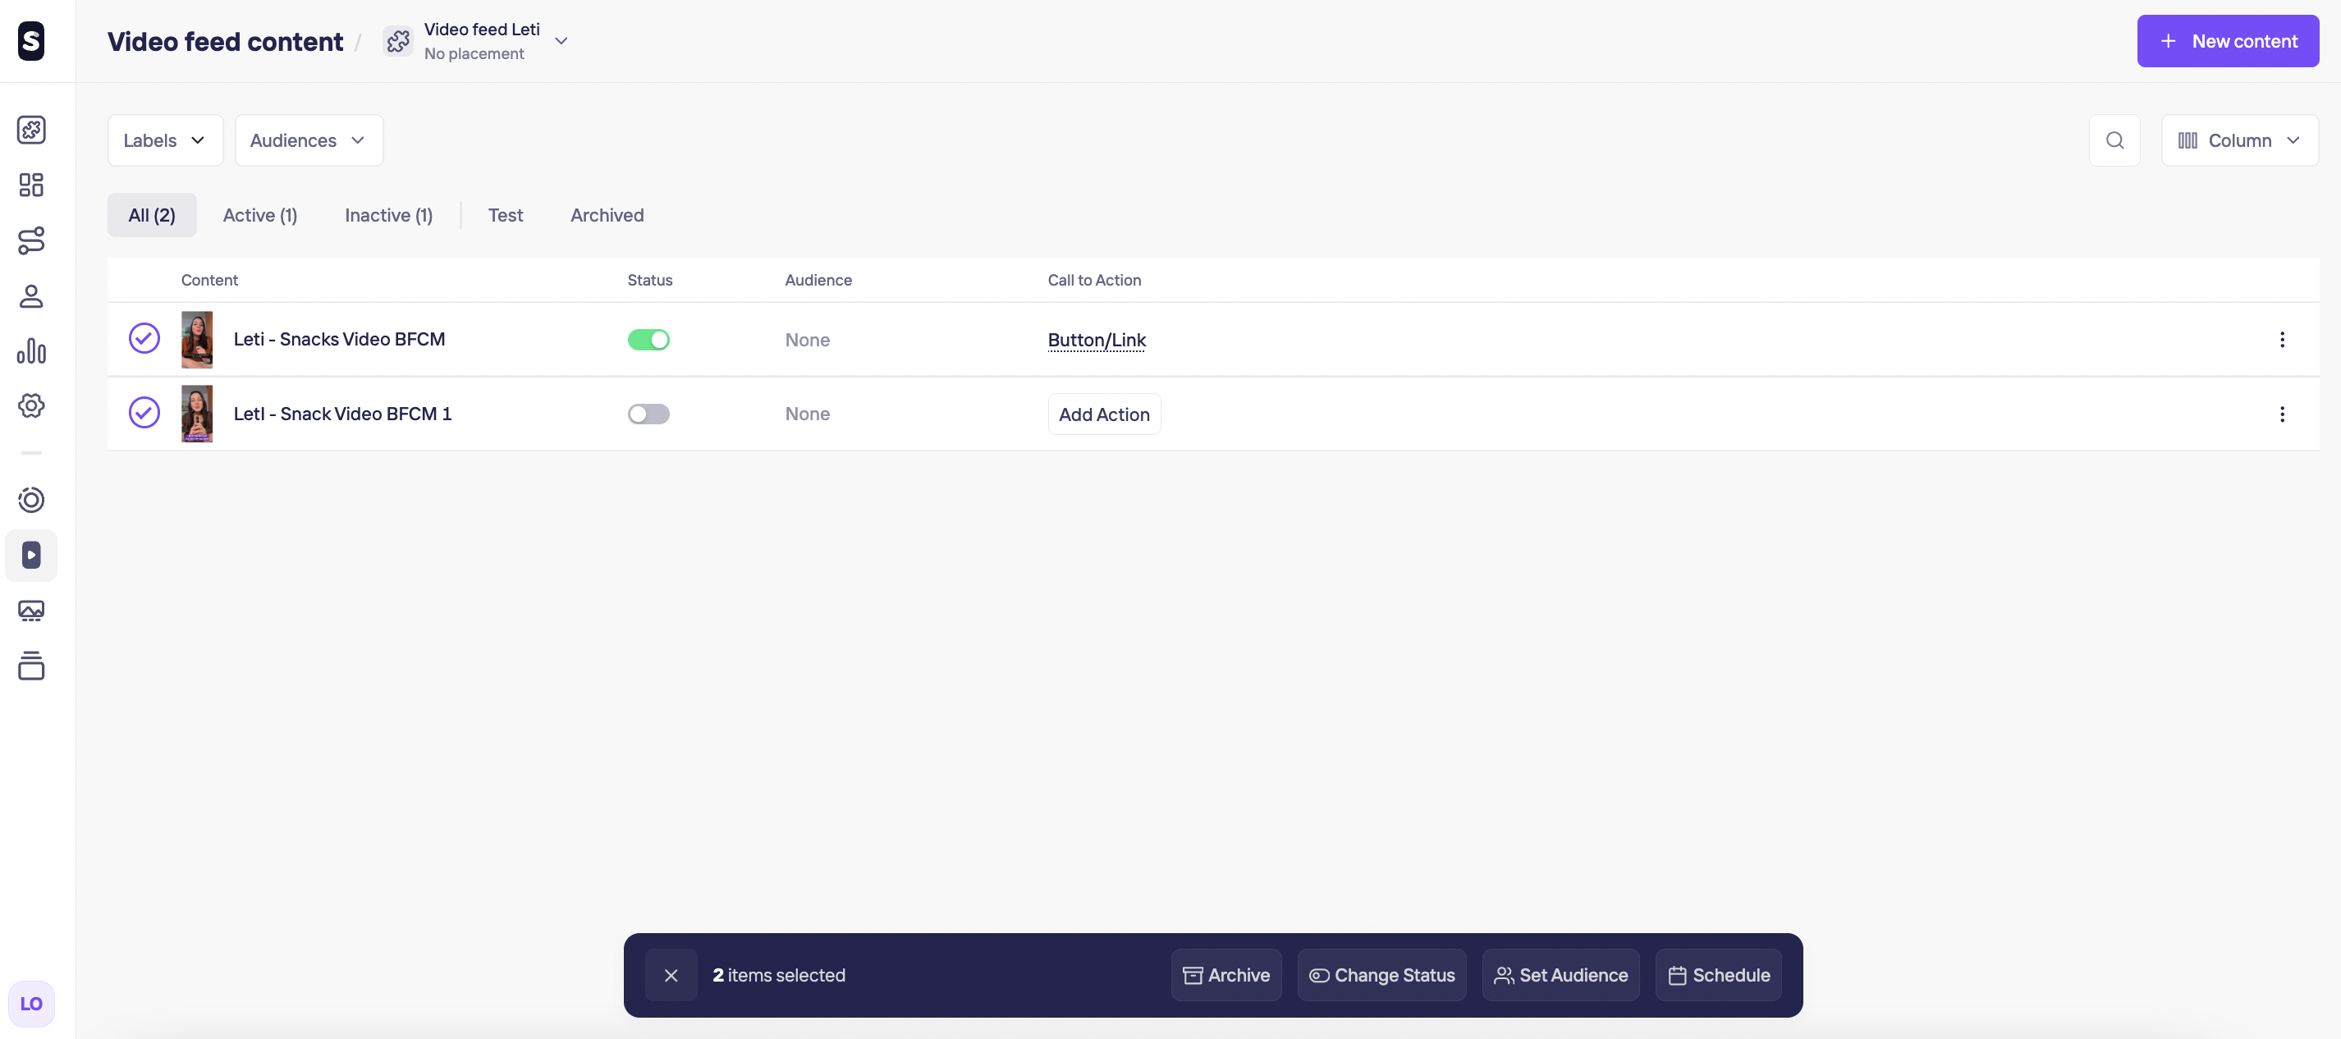The image size is (2341, 1039).
Task: Click the Button/Link call to action
Action: pyautogui.click(x=1096, y=340)
